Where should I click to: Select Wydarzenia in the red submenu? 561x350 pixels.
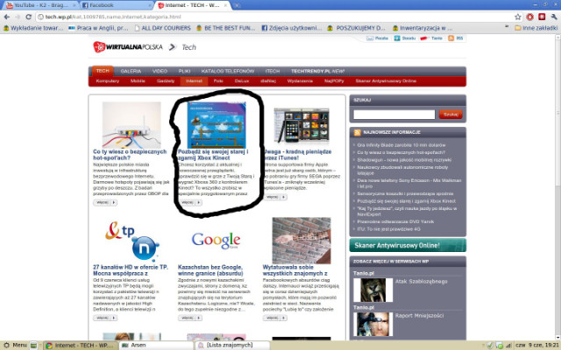[300, 81]
